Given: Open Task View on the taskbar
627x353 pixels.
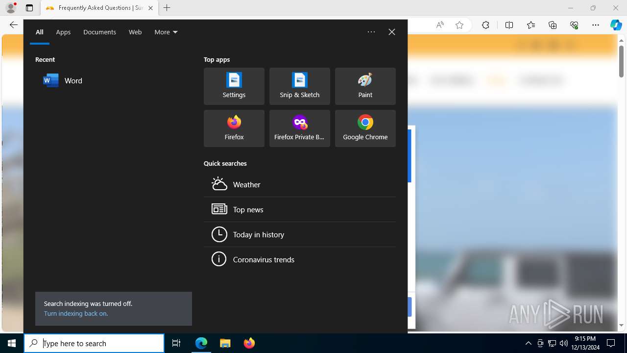Looking at the screenshot, I should point(176,343).
